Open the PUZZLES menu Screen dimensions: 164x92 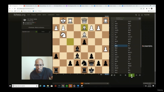(34, 15)
